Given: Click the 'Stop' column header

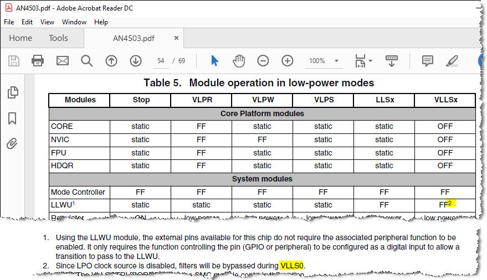Looking at the screenshot, I should (x=141, y=100).
